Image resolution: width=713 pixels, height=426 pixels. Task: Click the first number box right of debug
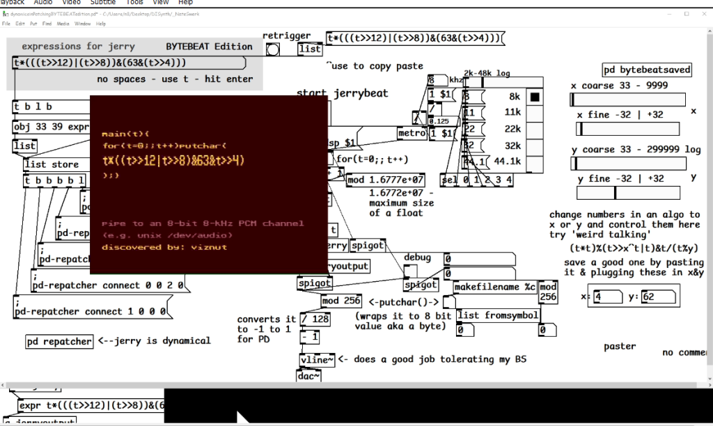[479, 259]
